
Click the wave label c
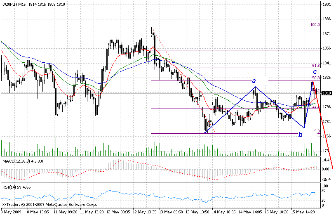pos(315,72)
